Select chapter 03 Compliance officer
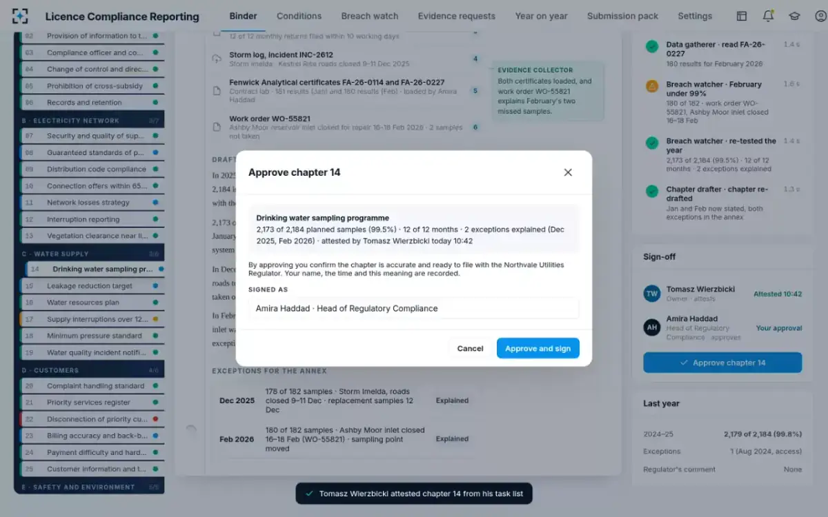This screenshot has height=517, width=828. click(x=92, y=52)
